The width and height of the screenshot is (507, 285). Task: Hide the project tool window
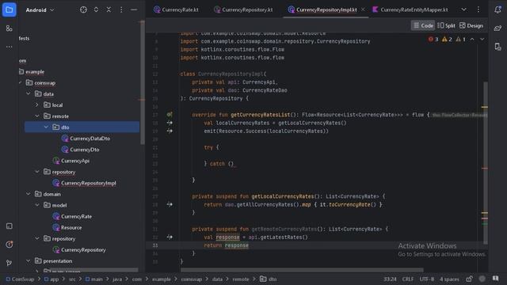pos(134,9)
